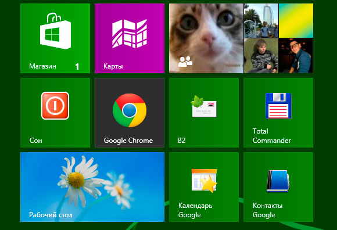Click the Google Chrome label text
337x230 pixels.
coord(128,141)
